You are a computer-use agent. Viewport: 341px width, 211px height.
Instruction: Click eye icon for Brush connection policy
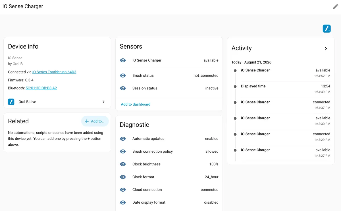(123, 151)
